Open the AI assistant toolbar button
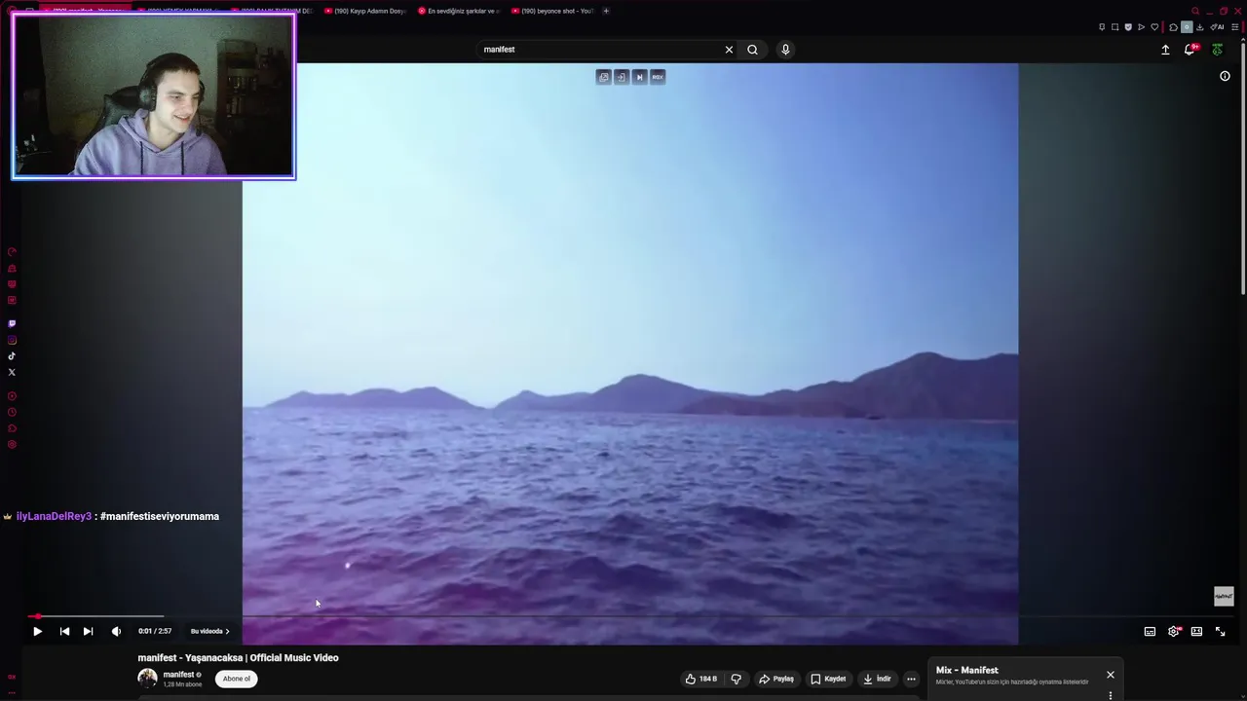Screen dimensions: 1247x701 coord(1217,27)
